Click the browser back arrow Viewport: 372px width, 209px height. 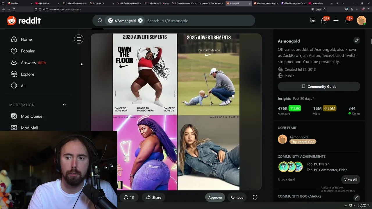tap(3, 9)
